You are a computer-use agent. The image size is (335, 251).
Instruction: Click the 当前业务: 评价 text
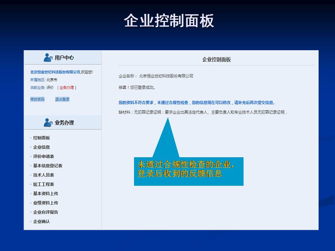[x=42, y=88]
